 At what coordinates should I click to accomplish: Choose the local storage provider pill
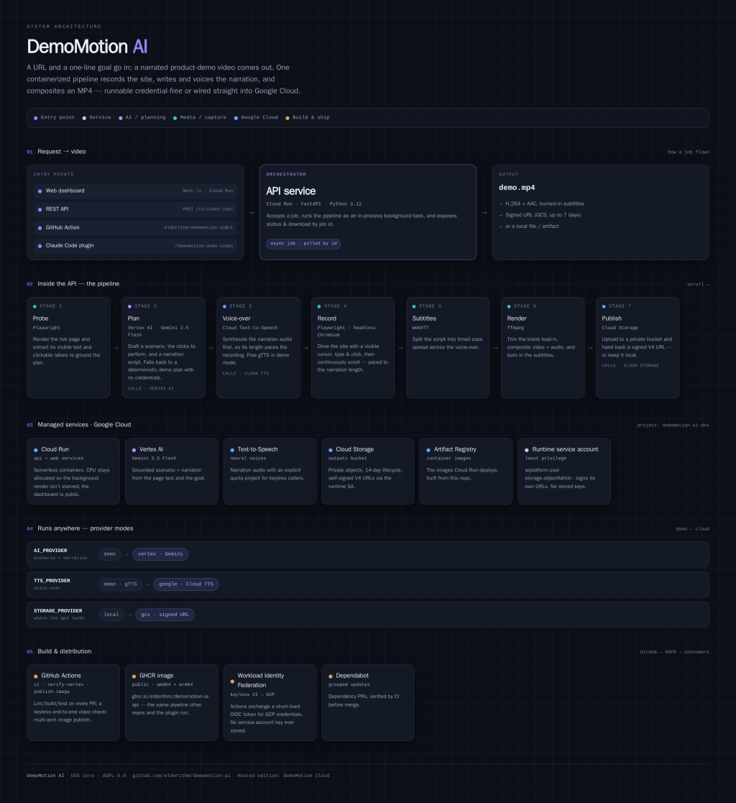click(x=111, y=615)
